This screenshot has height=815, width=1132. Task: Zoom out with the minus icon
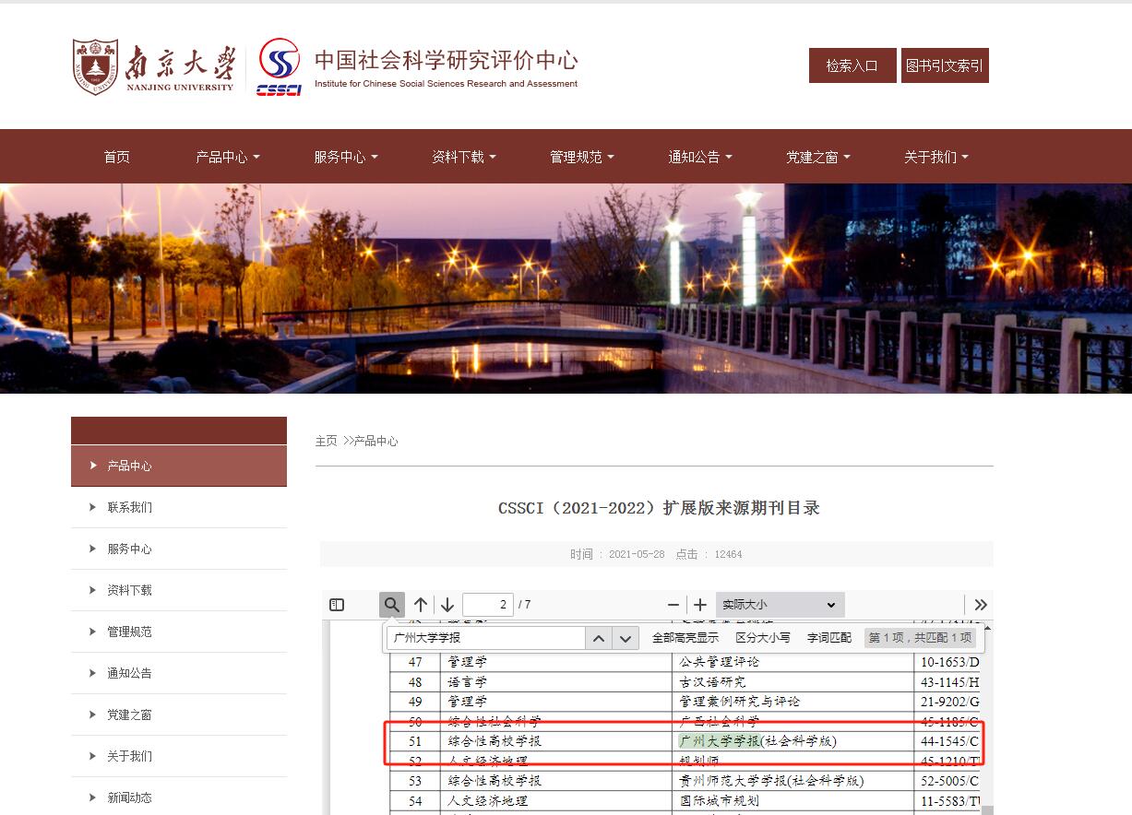673,605
